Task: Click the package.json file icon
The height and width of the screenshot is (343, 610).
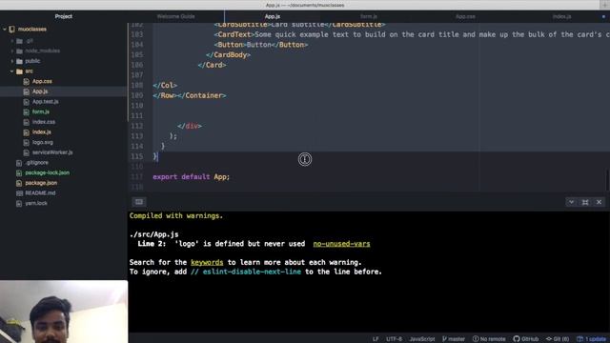Action: (x=19, y=183)
